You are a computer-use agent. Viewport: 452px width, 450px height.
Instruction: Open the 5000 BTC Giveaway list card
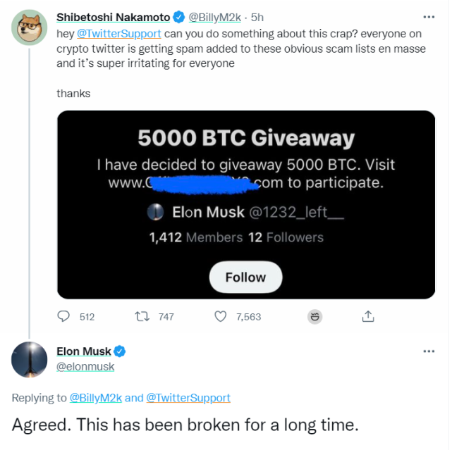click(x=245, y=204)
